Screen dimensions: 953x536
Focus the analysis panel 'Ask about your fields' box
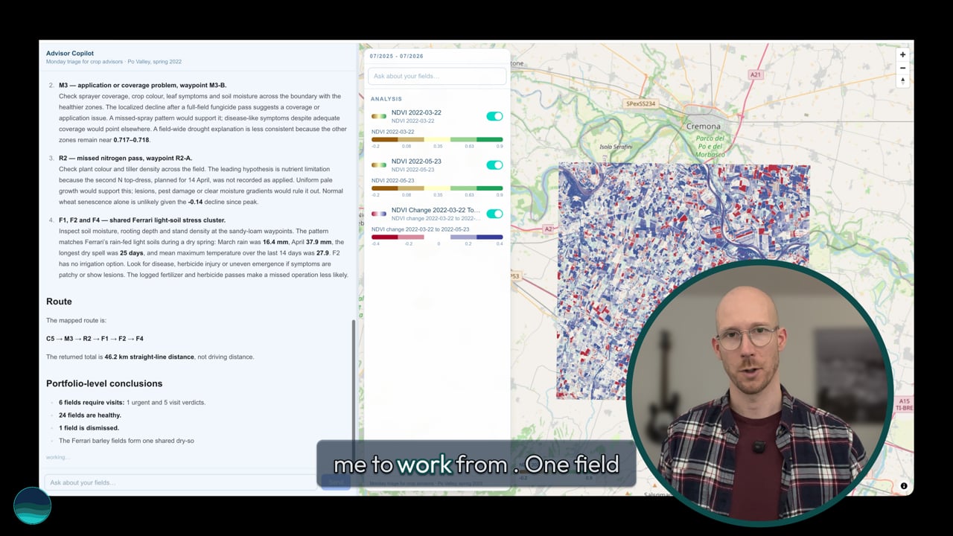click(x=437, y=76)
